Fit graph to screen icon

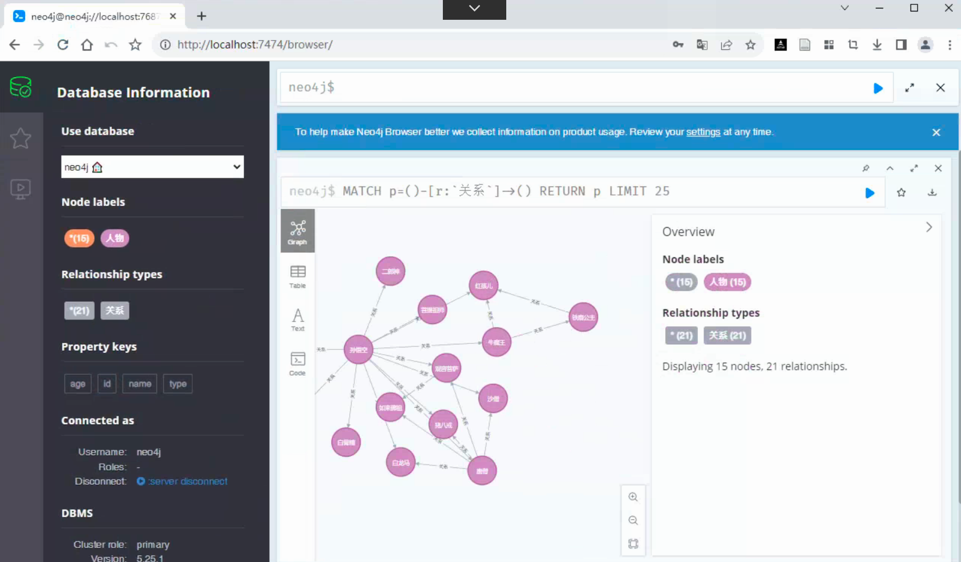pyautogui.click(x=633, y=544)
